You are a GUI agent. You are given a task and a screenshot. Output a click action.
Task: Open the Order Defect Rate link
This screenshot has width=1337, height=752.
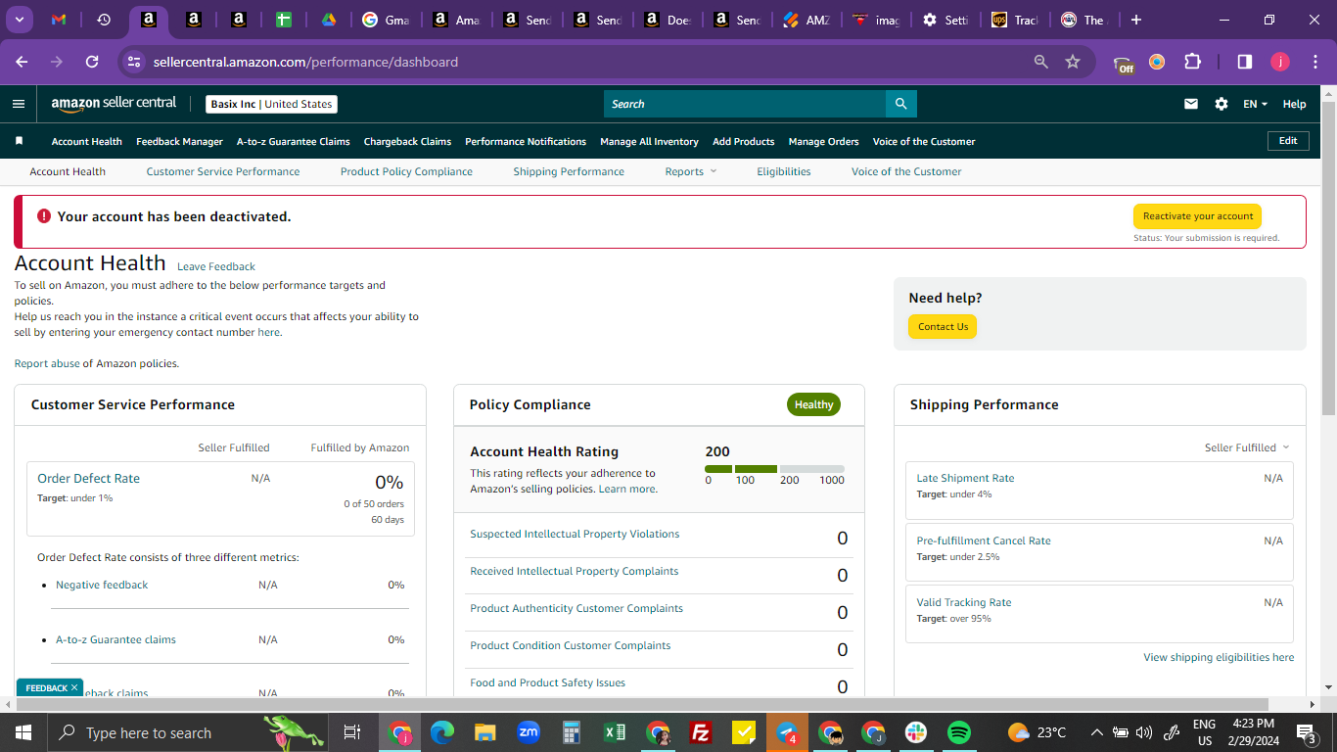coord(88,479)
